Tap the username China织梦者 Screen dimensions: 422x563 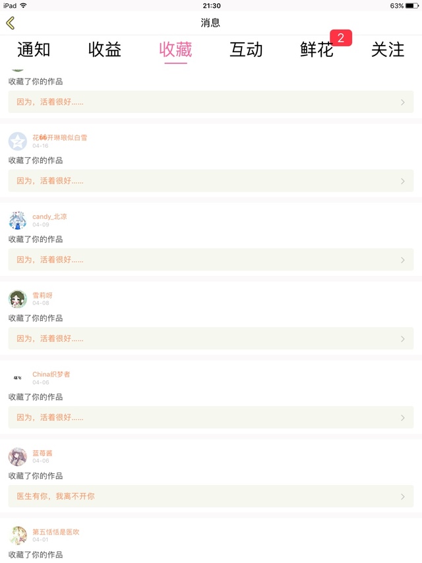pos(51,374)
